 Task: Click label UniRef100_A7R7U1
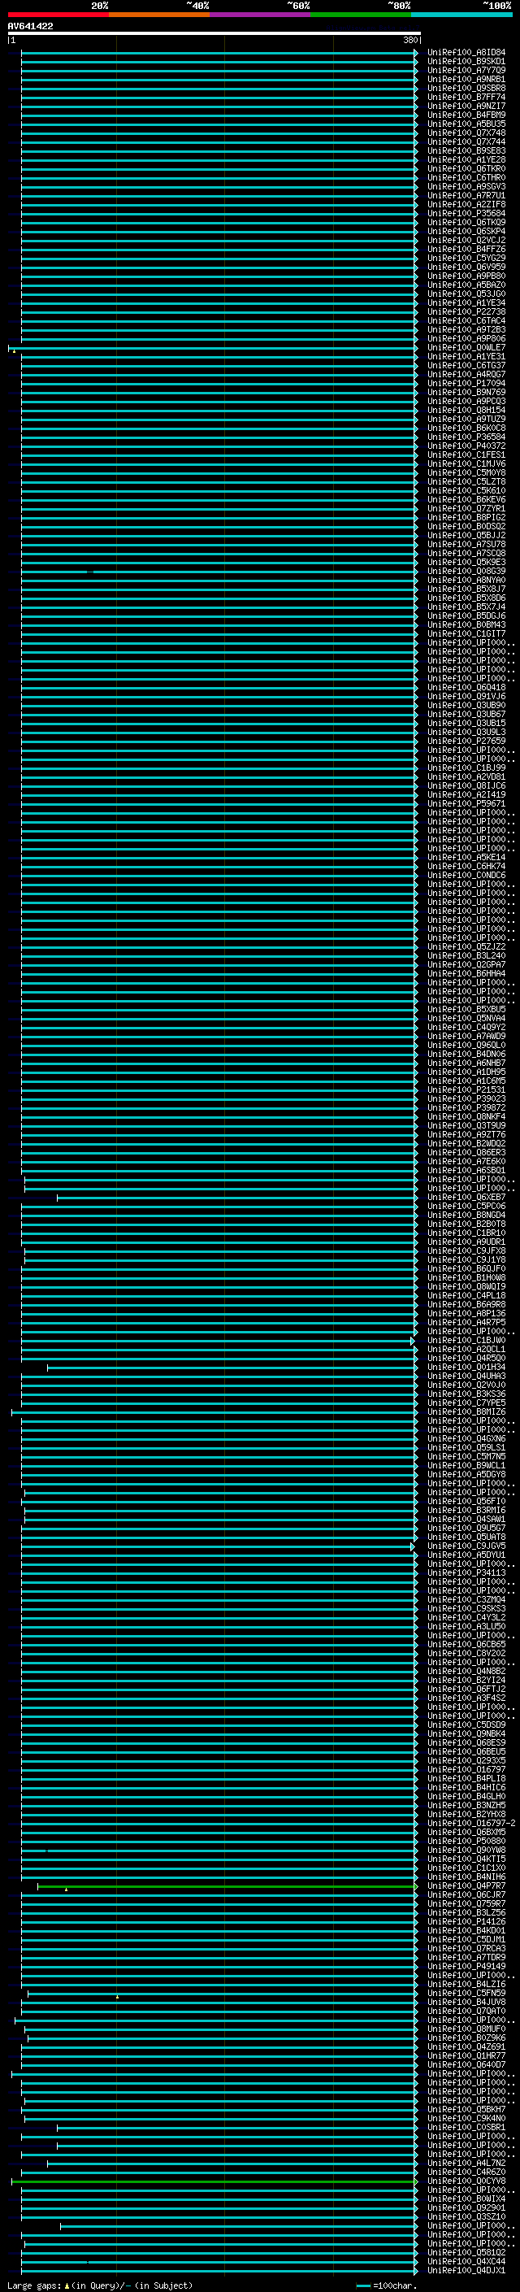466,196
